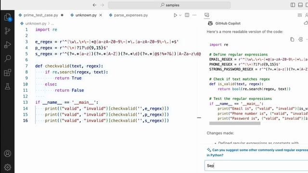The image size is (308, 173).
Task: Click line number 13 in the gutter
Action: point(26,102)
